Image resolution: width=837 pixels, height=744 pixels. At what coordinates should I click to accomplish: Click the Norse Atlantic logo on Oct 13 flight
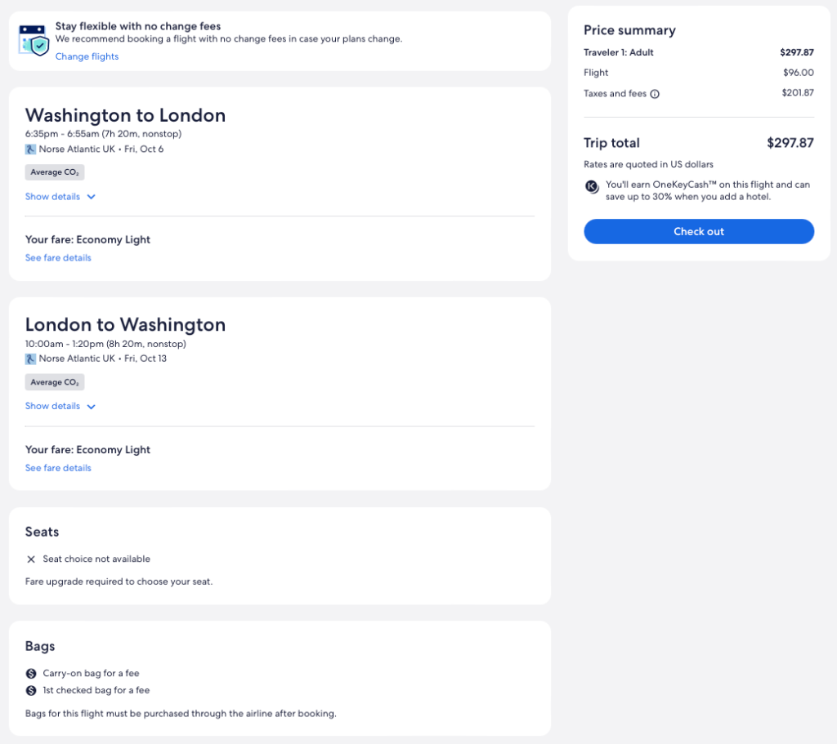click(x=30, y=359)
